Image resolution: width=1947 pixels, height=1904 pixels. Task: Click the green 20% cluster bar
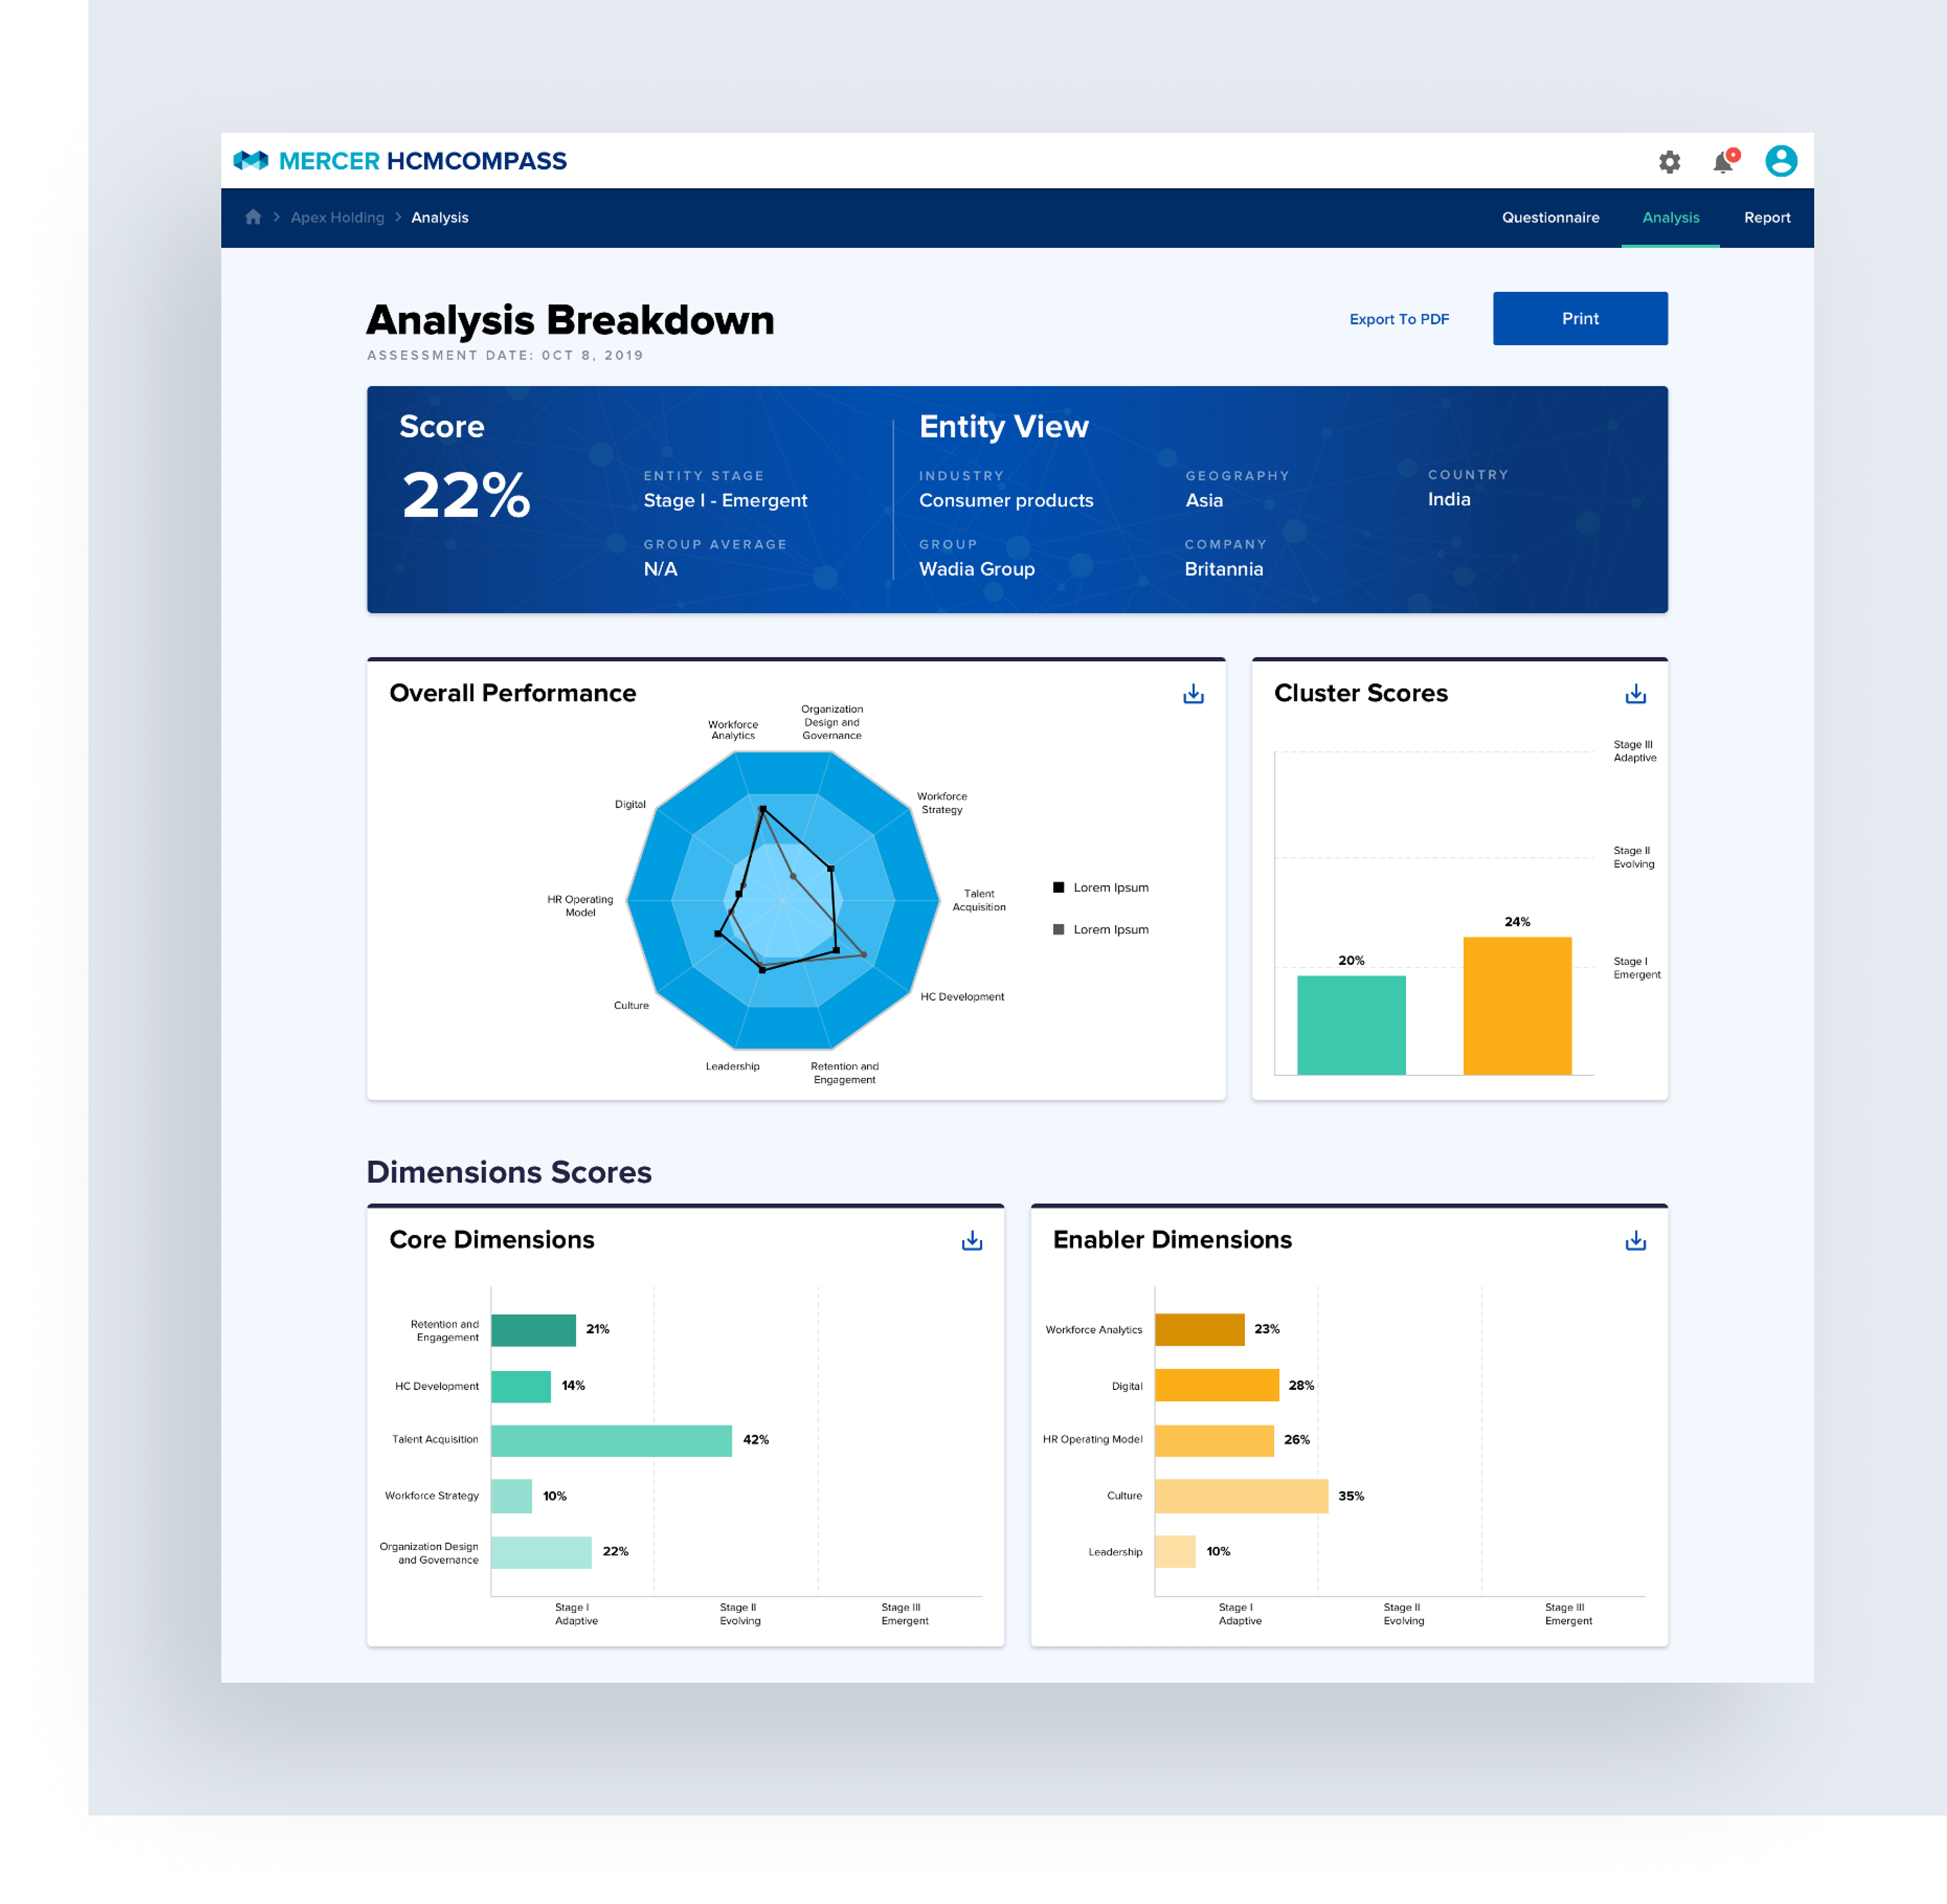[1351, 1025]
